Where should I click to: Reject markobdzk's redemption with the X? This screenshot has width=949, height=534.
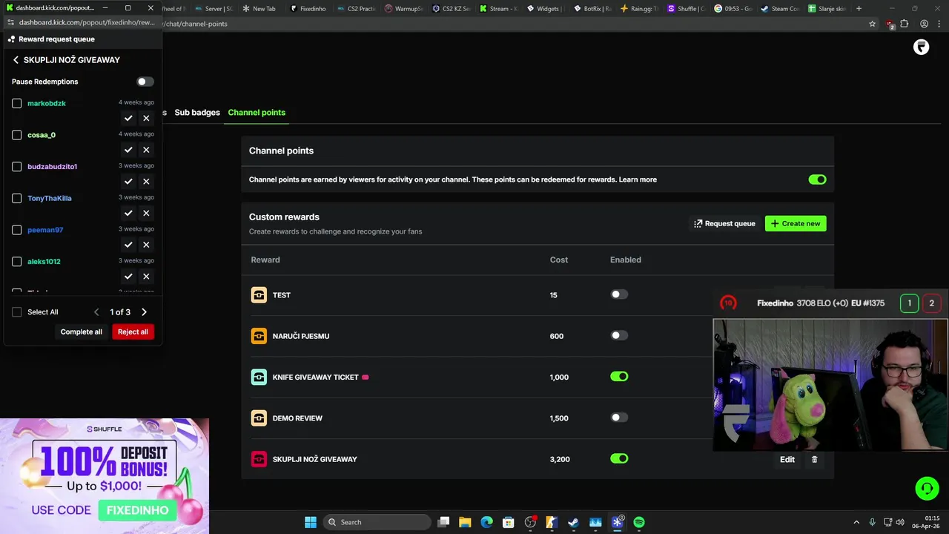click(146, 118)
